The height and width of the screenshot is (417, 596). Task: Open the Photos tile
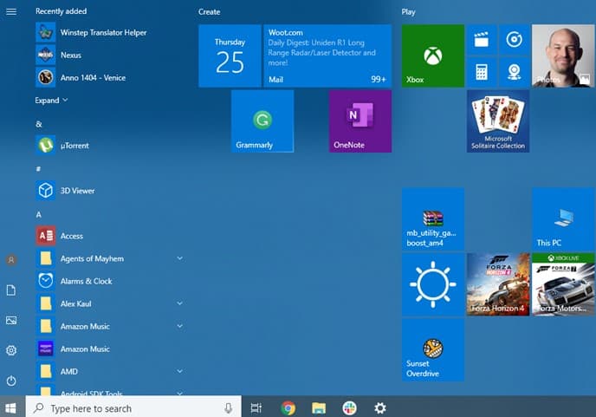[x=563, y=56]
